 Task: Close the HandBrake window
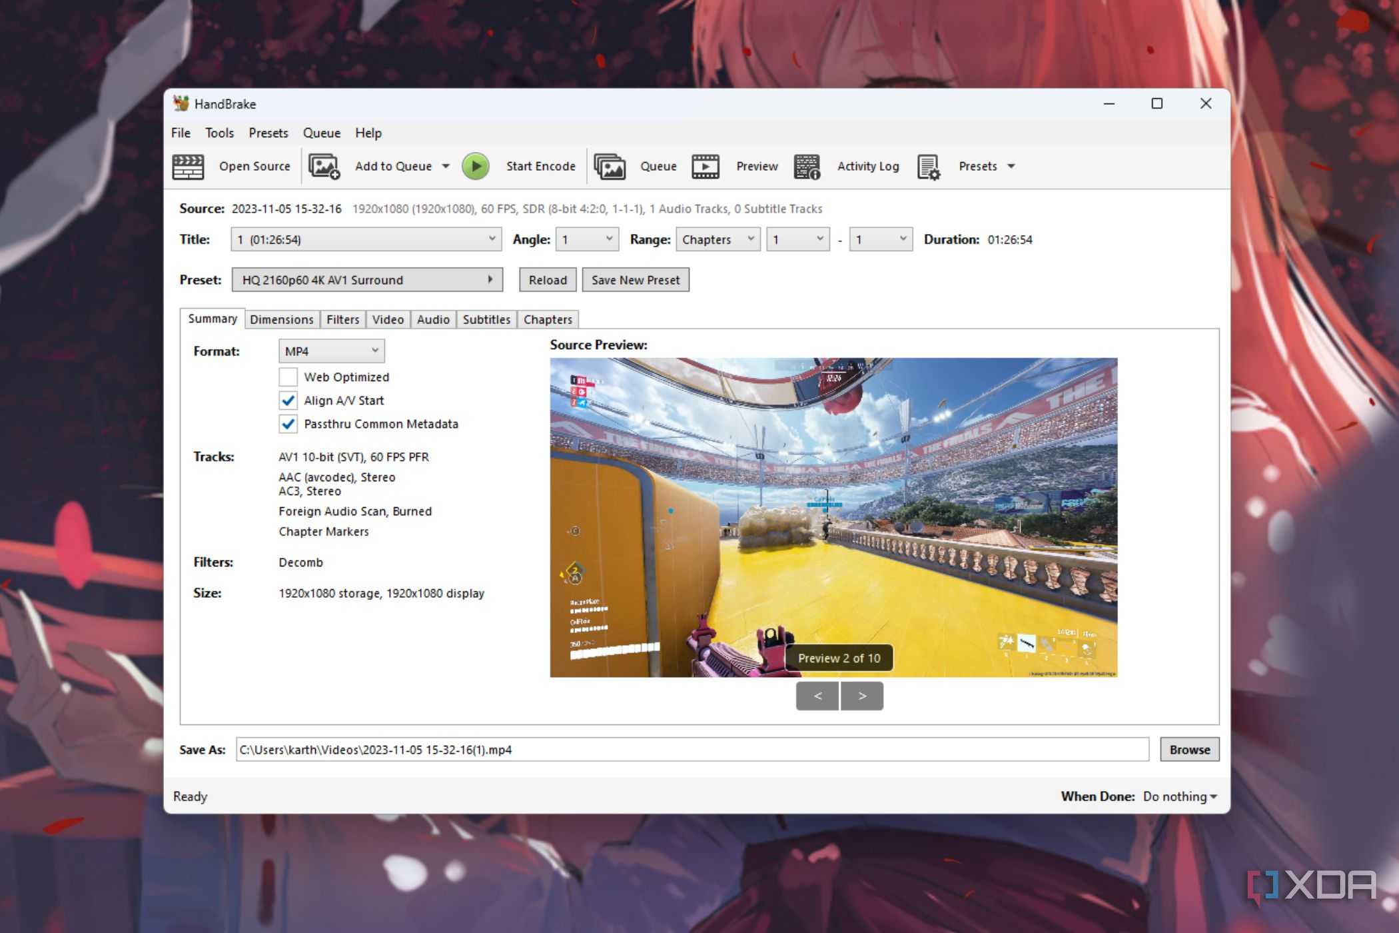coord(1206,103)
